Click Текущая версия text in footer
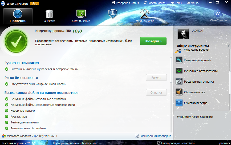Viewport: 231px width, 145px height. 19,143
